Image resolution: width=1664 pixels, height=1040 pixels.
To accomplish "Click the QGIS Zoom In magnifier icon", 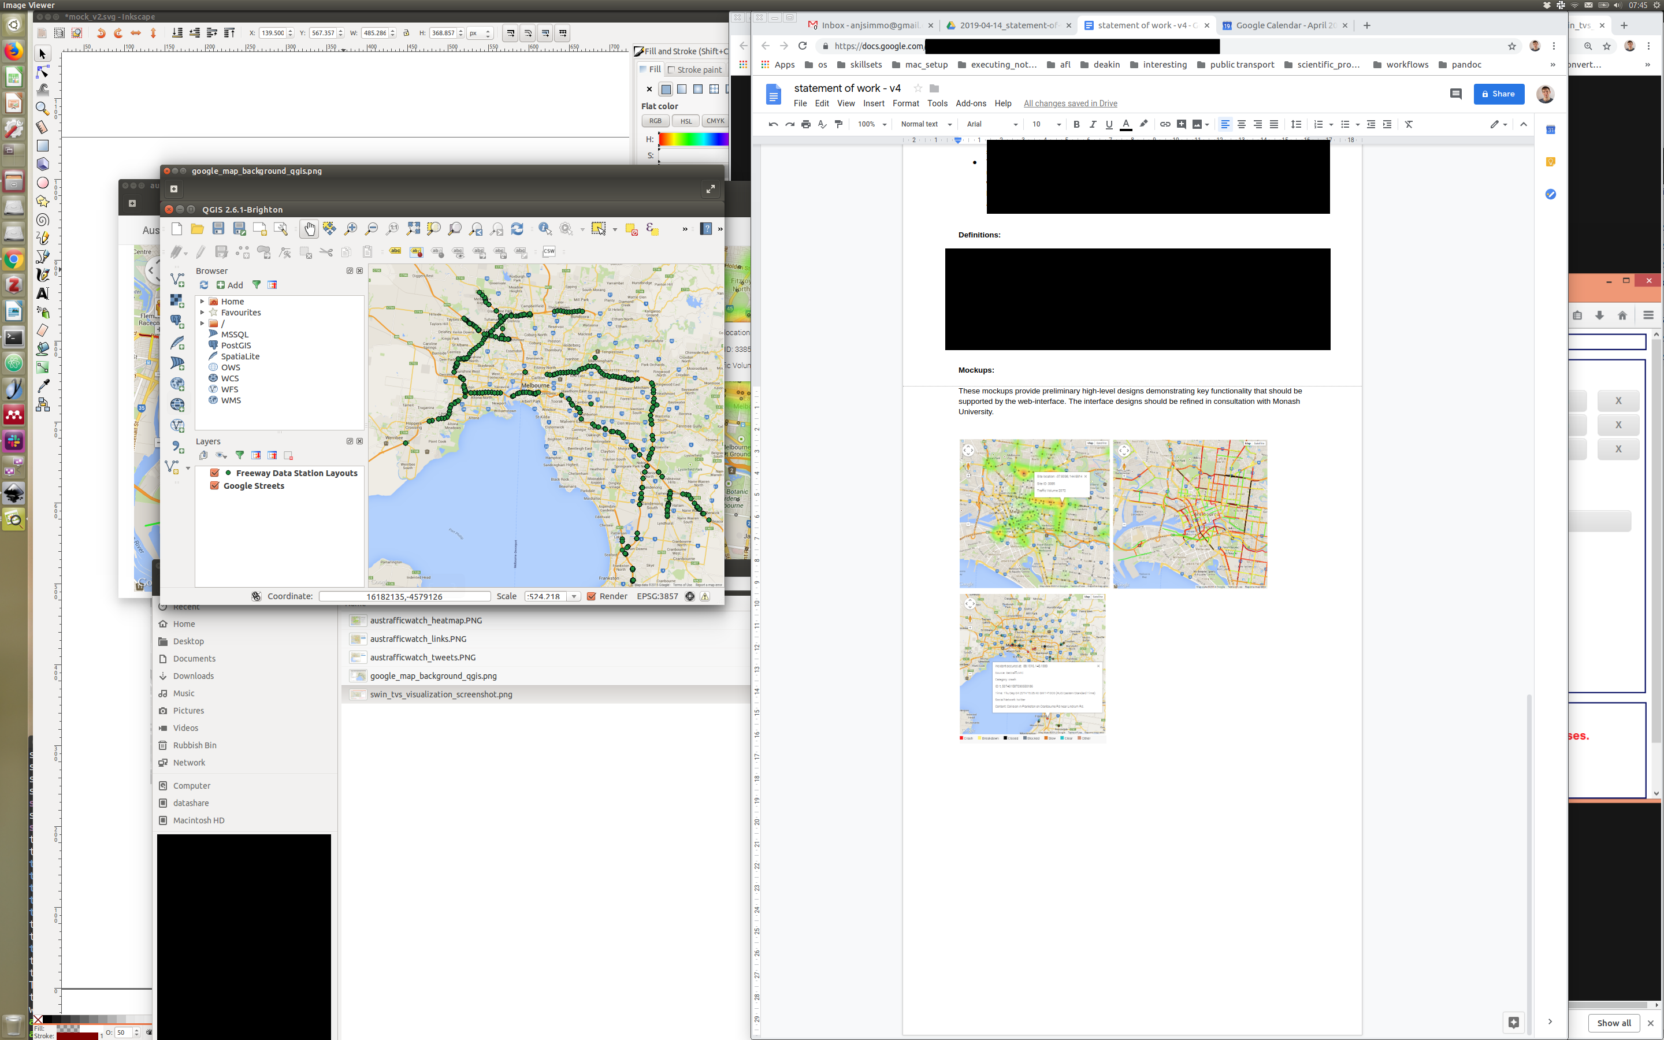I will [x=351, y=229].
